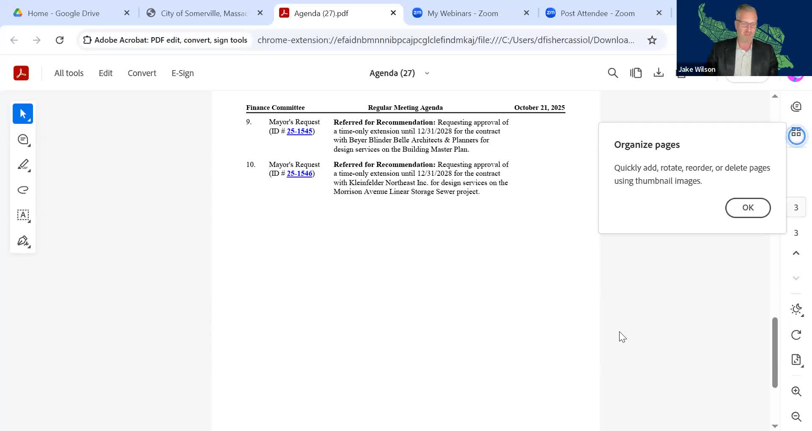Viewport: 812px width, 431px height.
Task: Click the current page number box
Action: click(x=796, y=207)
